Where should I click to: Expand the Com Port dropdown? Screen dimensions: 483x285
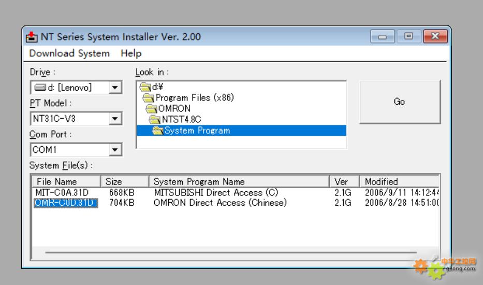[115, 150]
